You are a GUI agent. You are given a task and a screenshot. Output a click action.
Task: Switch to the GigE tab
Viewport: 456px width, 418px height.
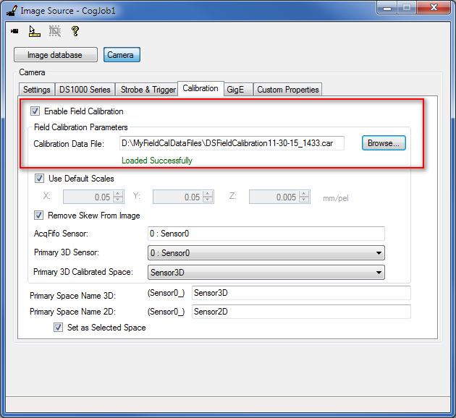237,90
